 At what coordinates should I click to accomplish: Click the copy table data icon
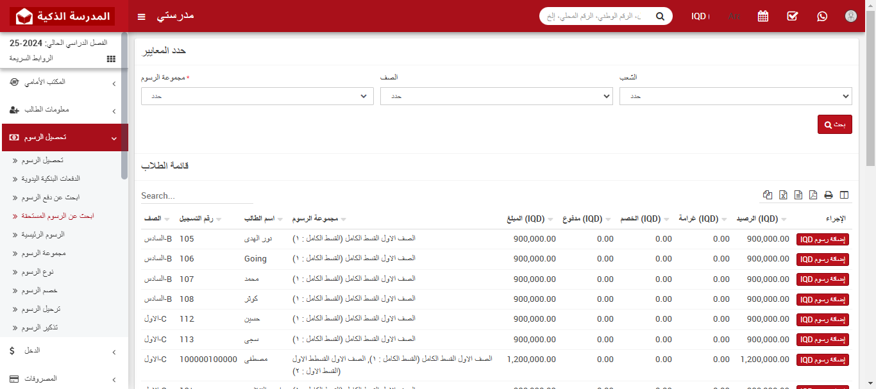pyautogui.click(x=768, y=194)
